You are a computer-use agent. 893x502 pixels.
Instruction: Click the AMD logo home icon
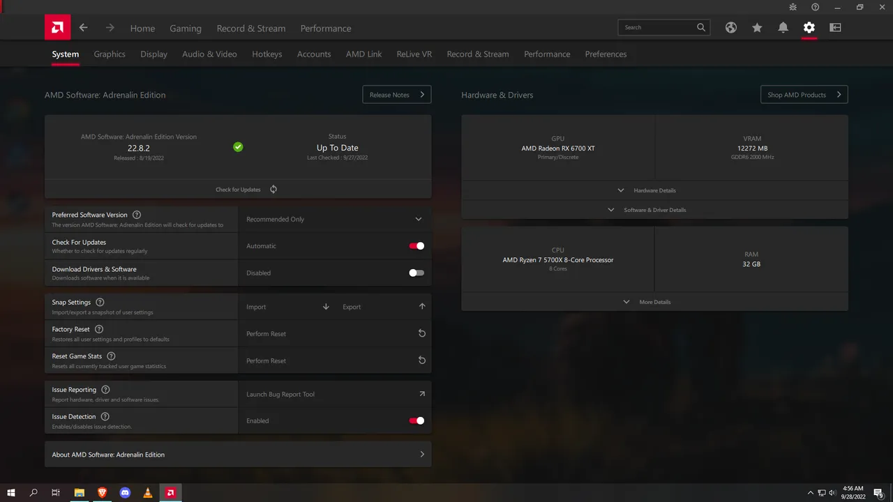click(57, 28)
